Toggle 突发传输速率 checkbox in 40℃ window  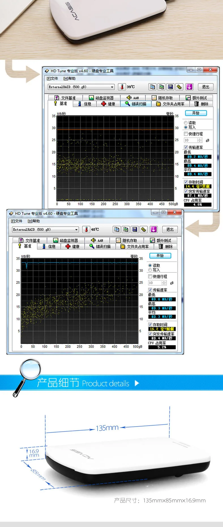tap(150, 334)
